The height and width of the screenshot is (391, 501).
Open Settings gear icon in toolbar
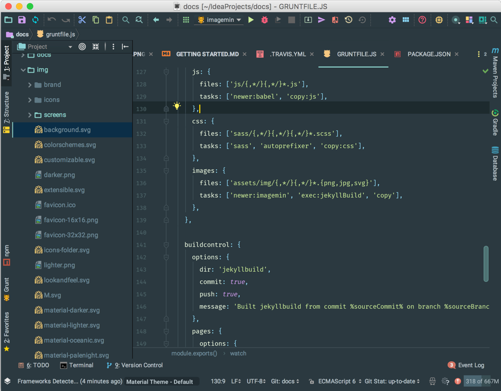pos(392,20)
